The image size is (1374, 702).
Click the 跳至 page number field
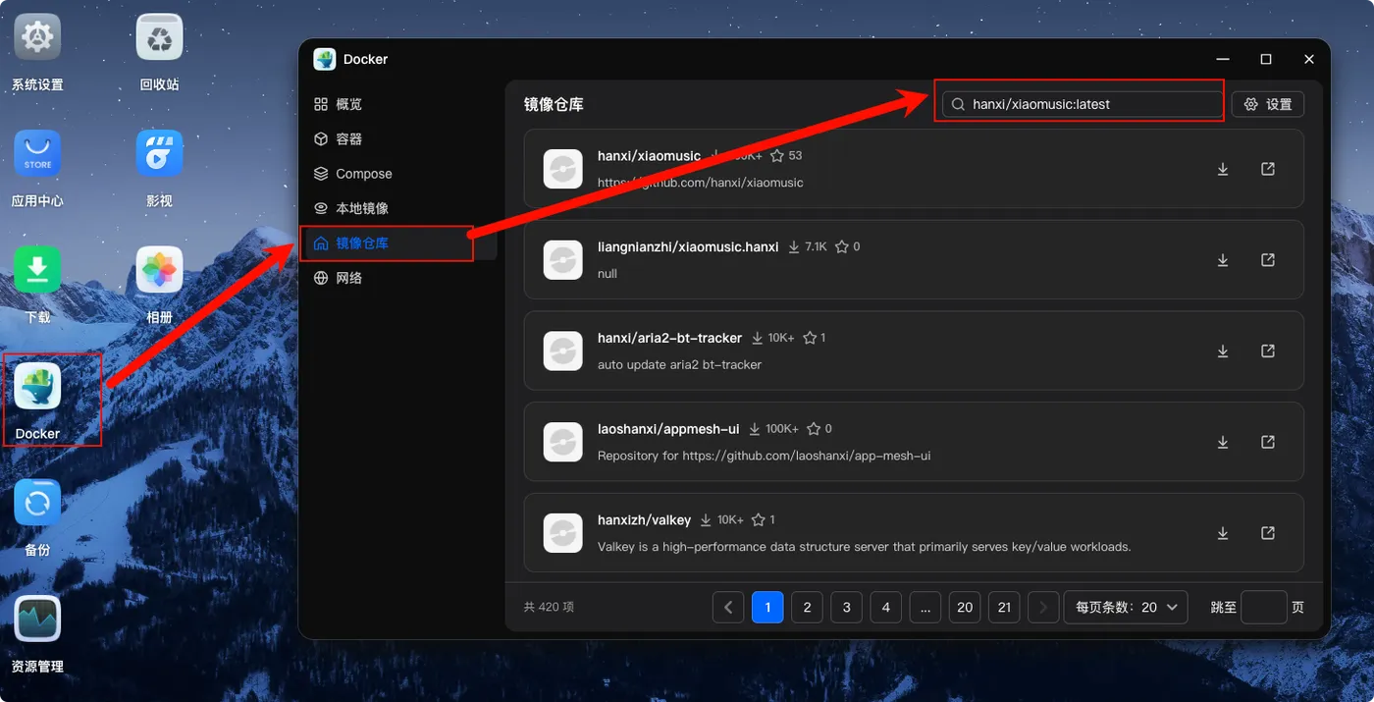(1263, 608)
